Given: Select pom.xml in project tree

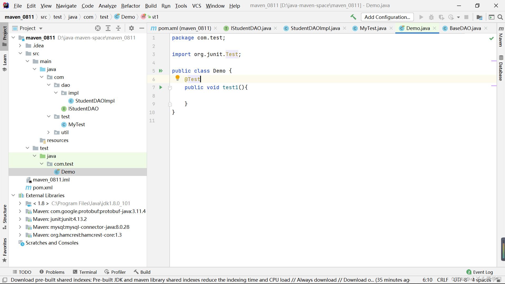Looking at the screenshot, I should tap(43, 187).
